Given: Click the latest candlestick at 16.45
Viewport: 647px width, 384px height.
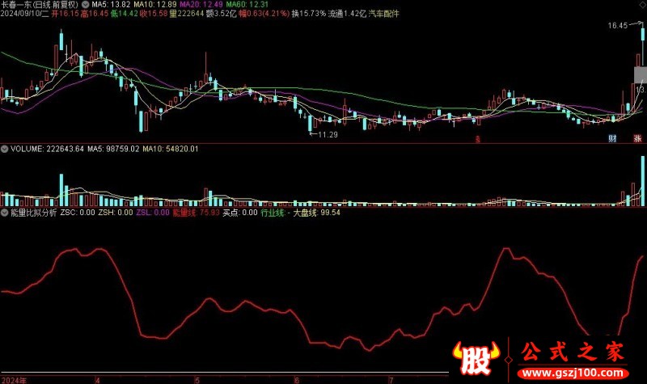Looking at the screenshot, I should [642, 34].
